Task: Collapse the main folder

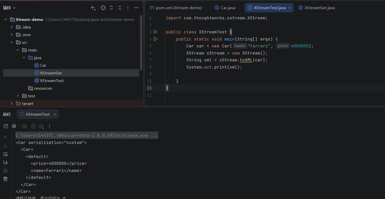Action: pos(18,50)
